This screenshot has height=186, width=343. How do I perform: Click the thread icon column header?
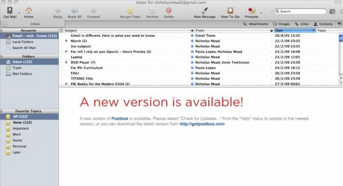click(x=61, y=31)
